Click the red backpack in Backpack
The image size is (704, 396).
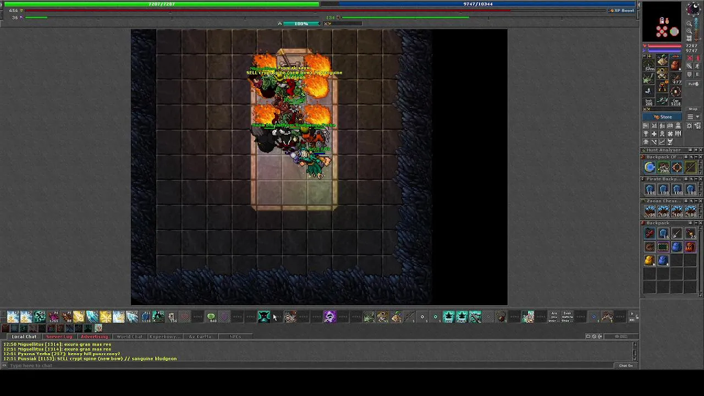(690, 247)
